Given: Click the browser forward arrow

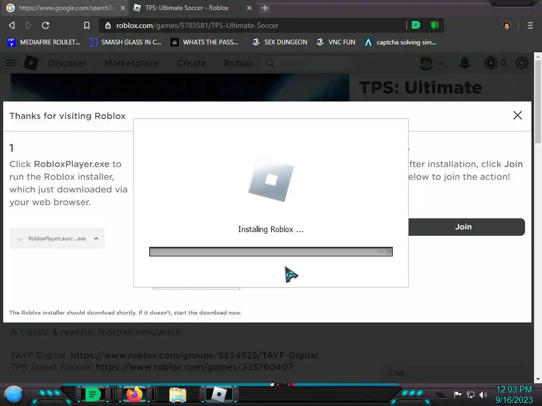Looking at the screenshot, I should (29, 25).
